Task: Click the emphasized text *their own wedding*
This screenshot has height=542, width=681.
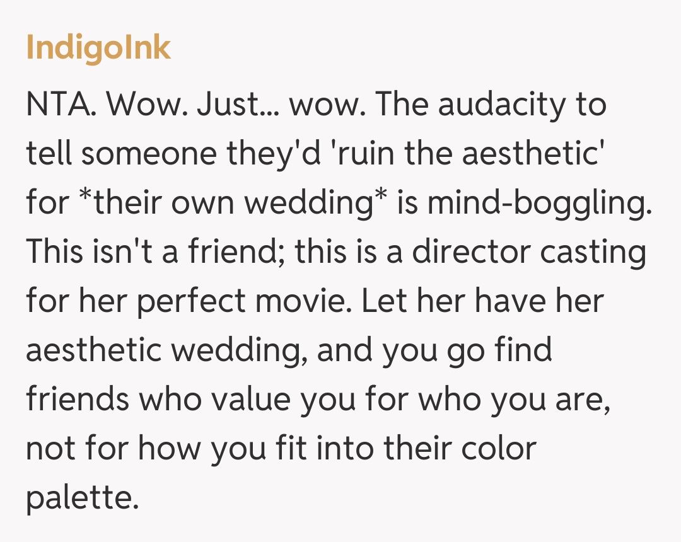Action: click(x=231, y=204)
